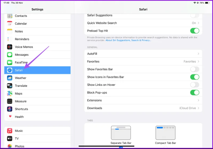Tap the Health label in sidebar
Image resolution: width=213 pixels, height=149 pixels.
pos(19,117)
